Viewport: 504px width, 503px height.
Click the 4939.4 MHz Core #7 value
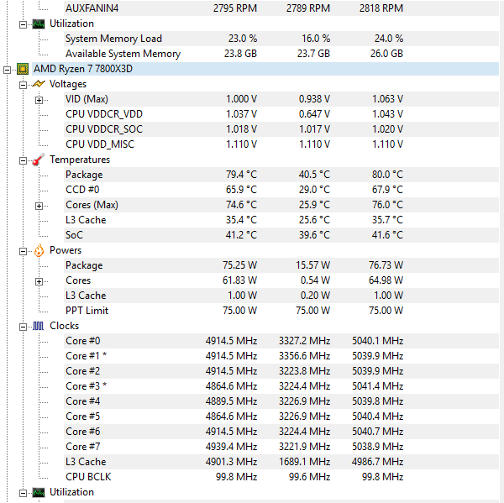[x=232, y=447]
